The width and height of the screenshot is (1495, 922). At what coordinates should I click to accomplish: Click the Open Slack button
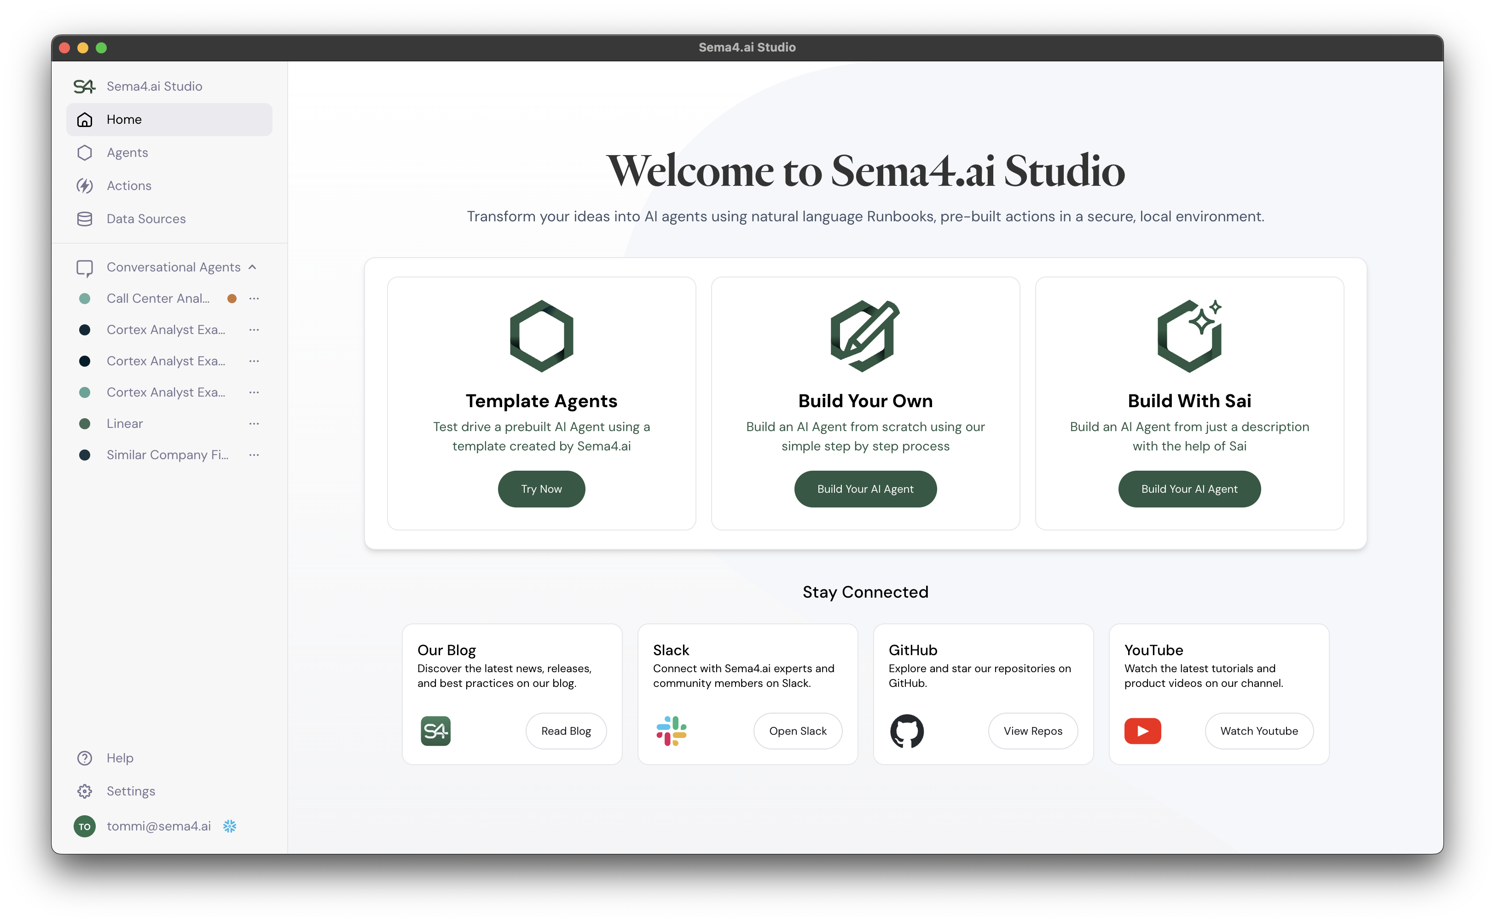[798, 731]
